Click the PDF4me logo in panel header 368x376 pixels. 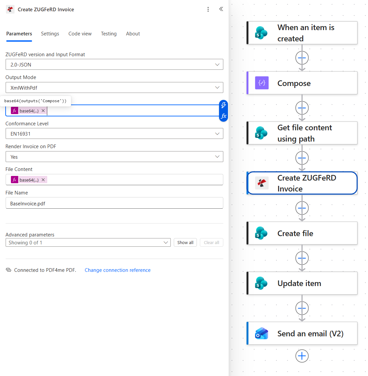tap(10, 9)
